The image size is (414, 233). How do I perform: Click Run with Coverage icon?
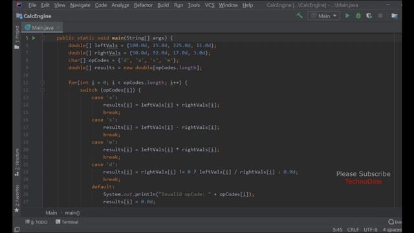[369, 16]
